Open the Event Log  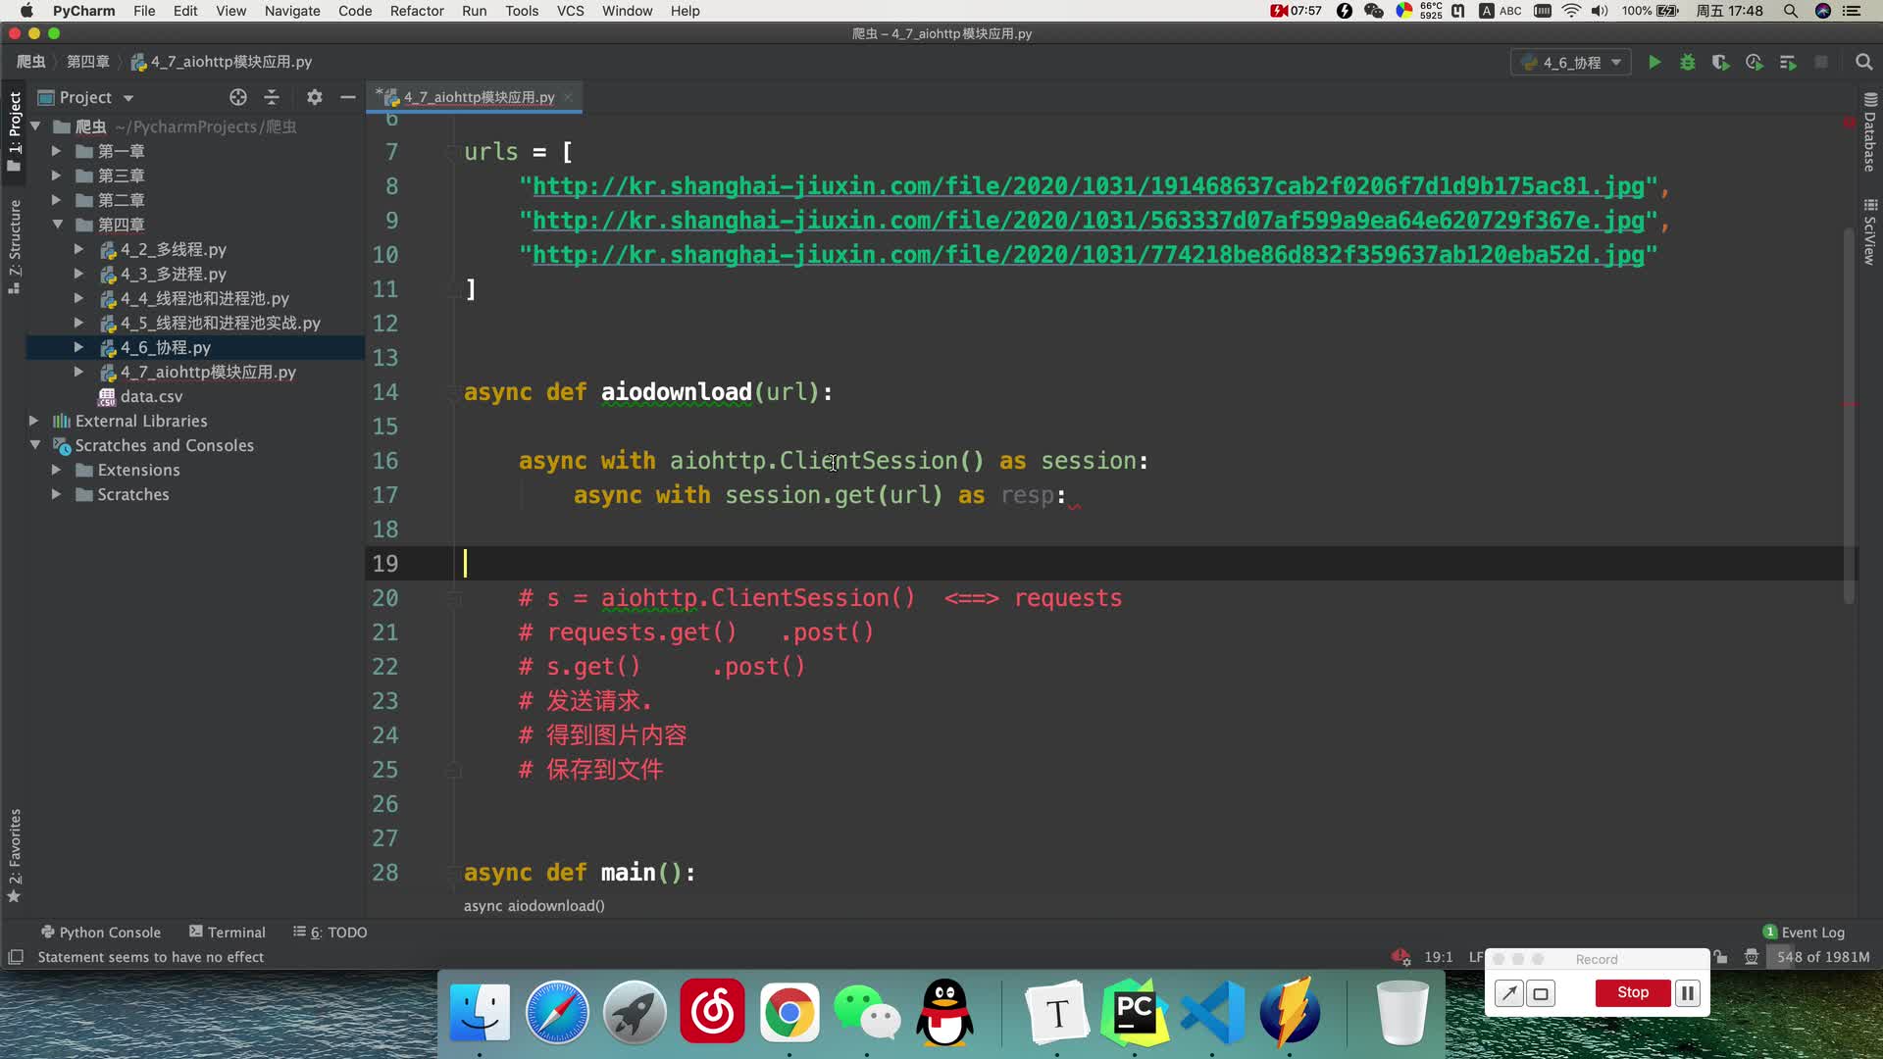(1804, 933)
